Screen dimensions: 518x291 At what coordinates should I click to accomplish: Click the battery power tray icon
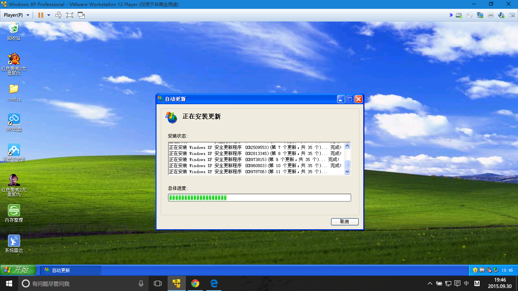(439, 283)
